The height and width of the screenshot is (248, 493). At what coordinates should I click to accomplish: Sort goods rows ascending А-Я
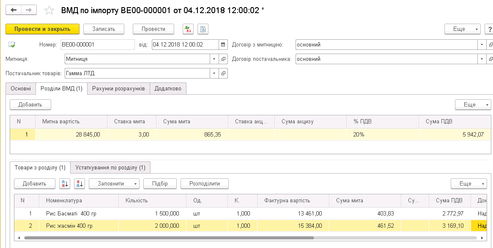[65, 184]
